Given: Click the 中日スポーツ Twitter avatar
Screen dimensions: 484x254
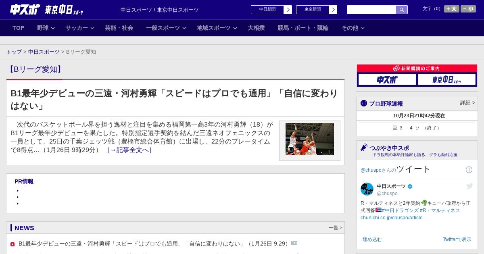Looking at the screenshot, I should pyautogui.click(x=367, y=189).
